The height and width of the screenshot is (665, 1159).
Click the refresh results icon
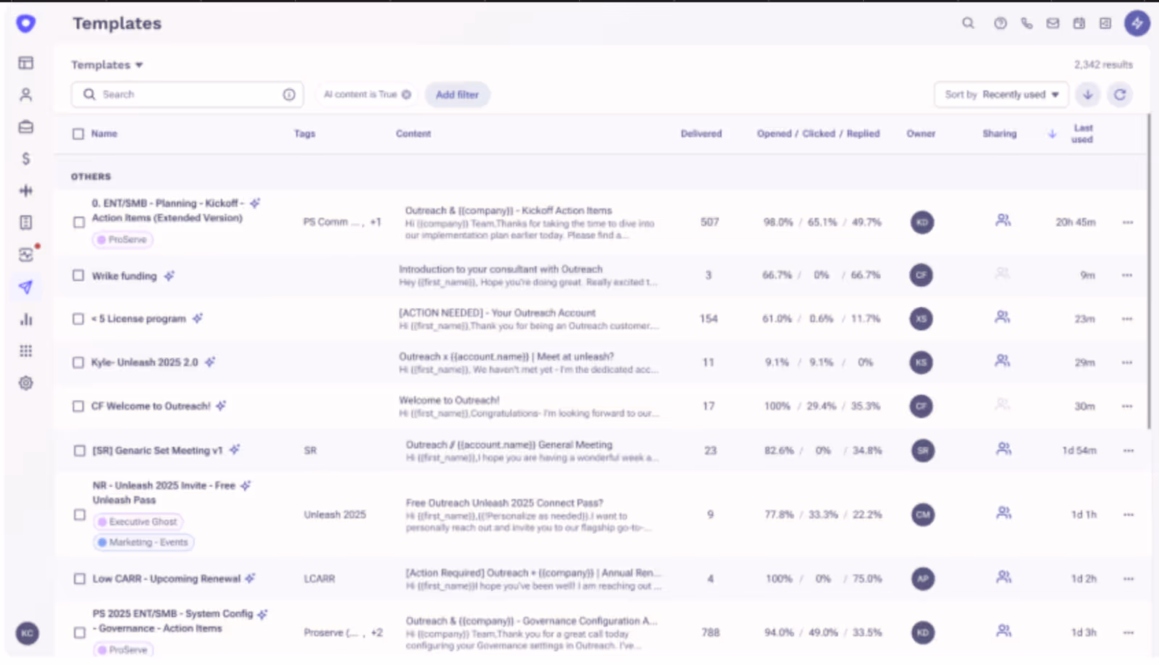(x=1120, y=94)
